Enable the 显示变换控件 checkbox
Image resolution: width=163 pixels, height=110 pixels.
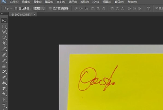(x=51, y=8)
